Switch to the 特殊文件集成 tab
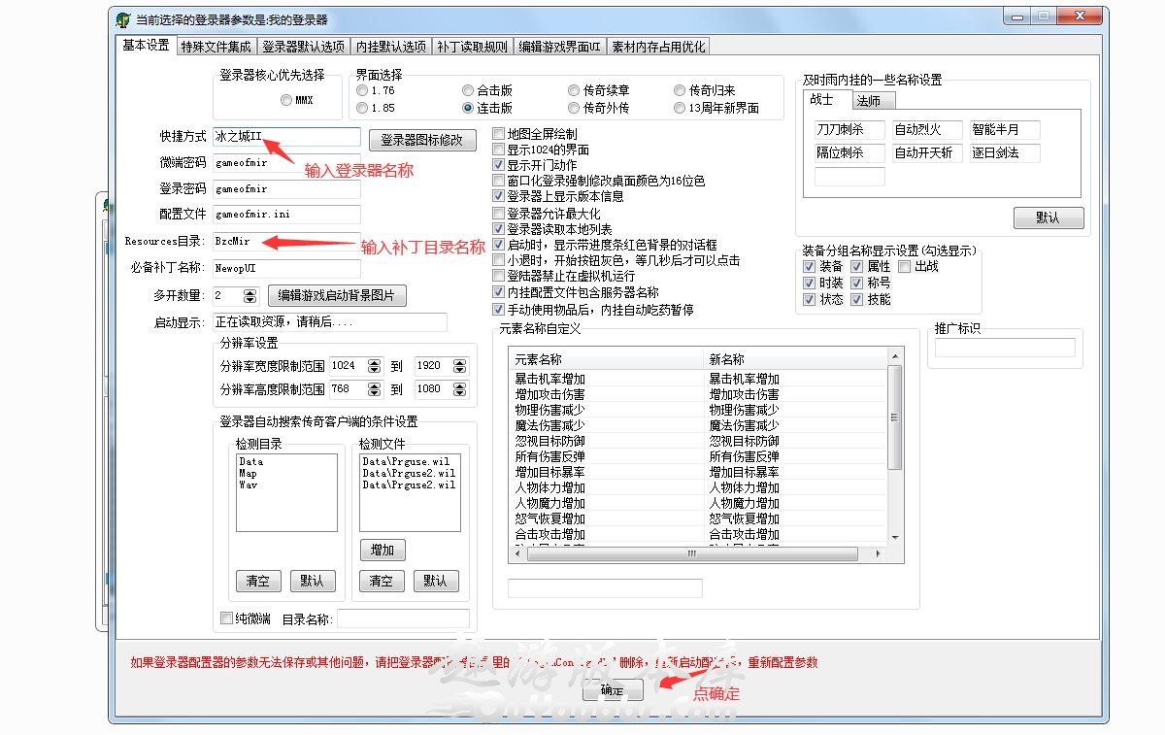This screenshot has width=1165, height=735. [x=216, y=47]
